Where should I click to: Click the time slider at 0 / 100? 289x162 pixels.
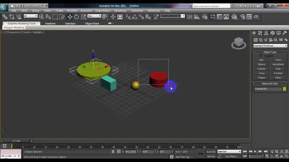[x=16, y=141]
